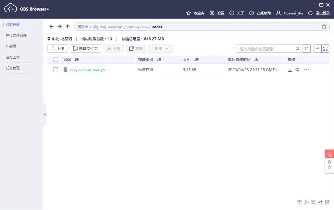Switch to list view
Viewport: 334px width, 210px height.
(317, 48)
